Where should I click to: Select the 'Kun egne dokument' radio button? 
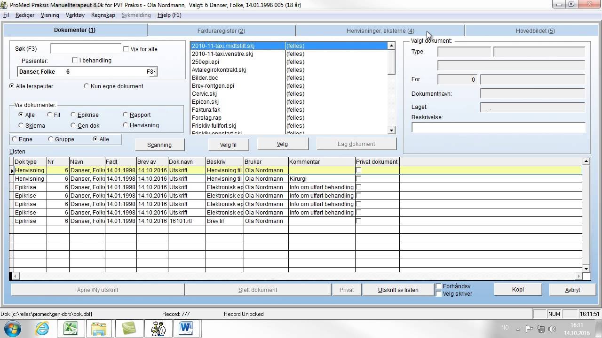click(x=86, y=86)
